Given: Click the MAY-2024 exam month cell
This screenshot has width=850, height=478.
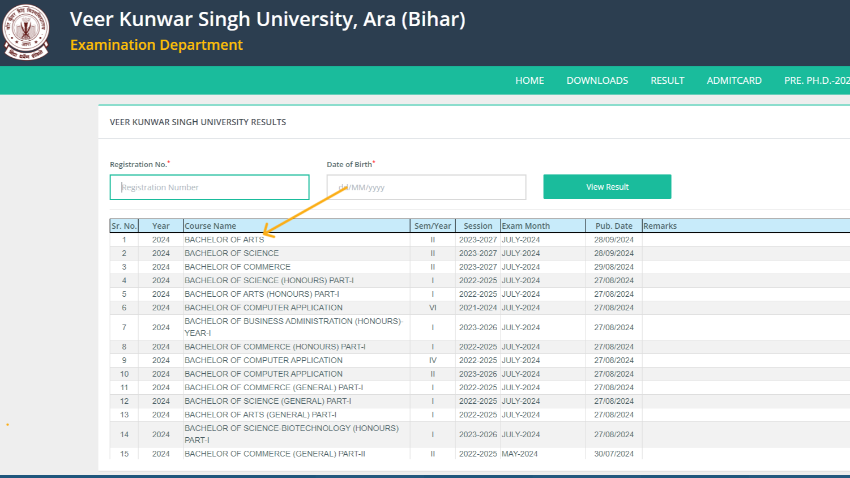Looking at the screenshot, I should 520,454.
